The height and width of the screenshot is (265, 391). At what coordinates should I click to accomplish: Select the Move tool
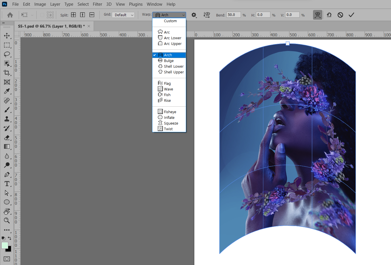[x=7, y=36]
